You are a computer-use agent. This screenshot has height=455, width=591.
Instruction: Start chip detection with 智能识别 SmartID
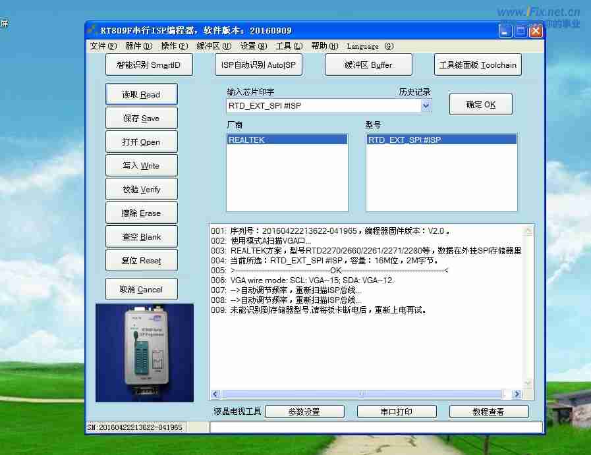click(x=149, y=65)
